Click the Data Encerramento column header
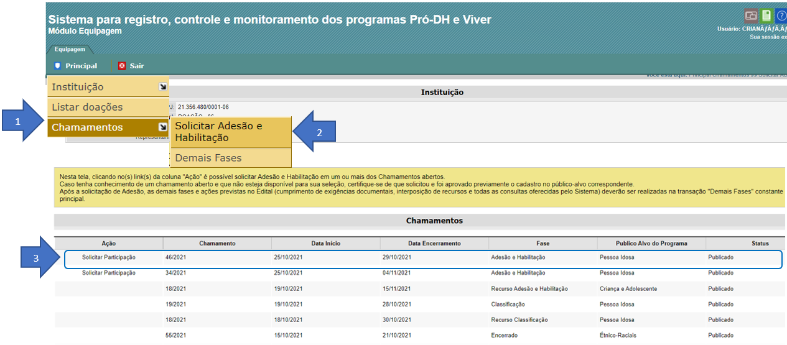Screen dimensions: 787x345 pos(434,243)
